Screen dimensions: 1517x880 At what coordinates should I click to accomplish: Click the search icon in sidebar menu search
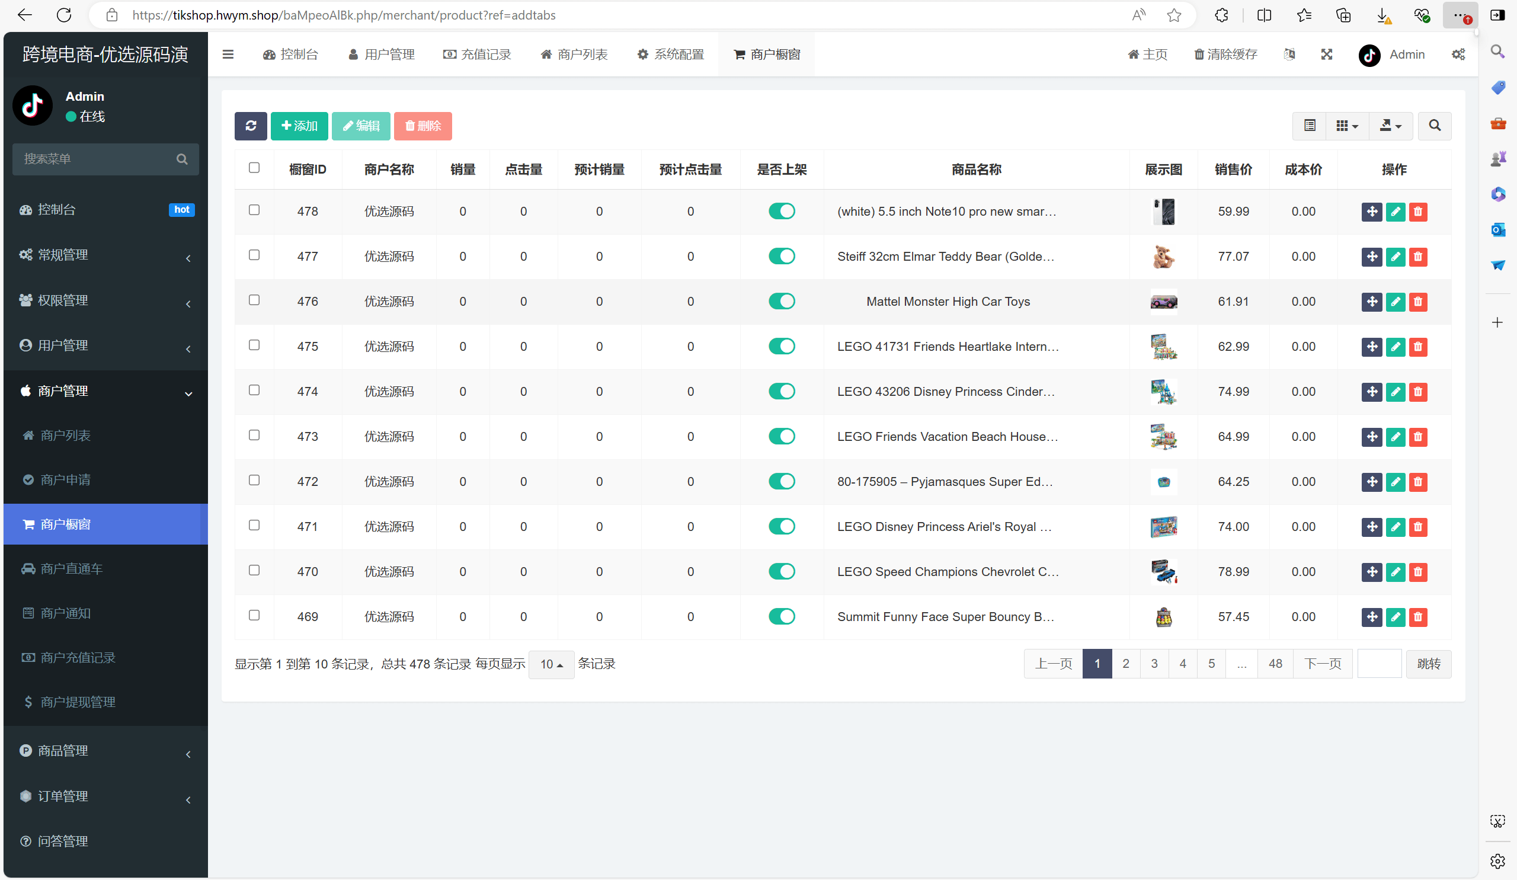click(x=182, y=159)
